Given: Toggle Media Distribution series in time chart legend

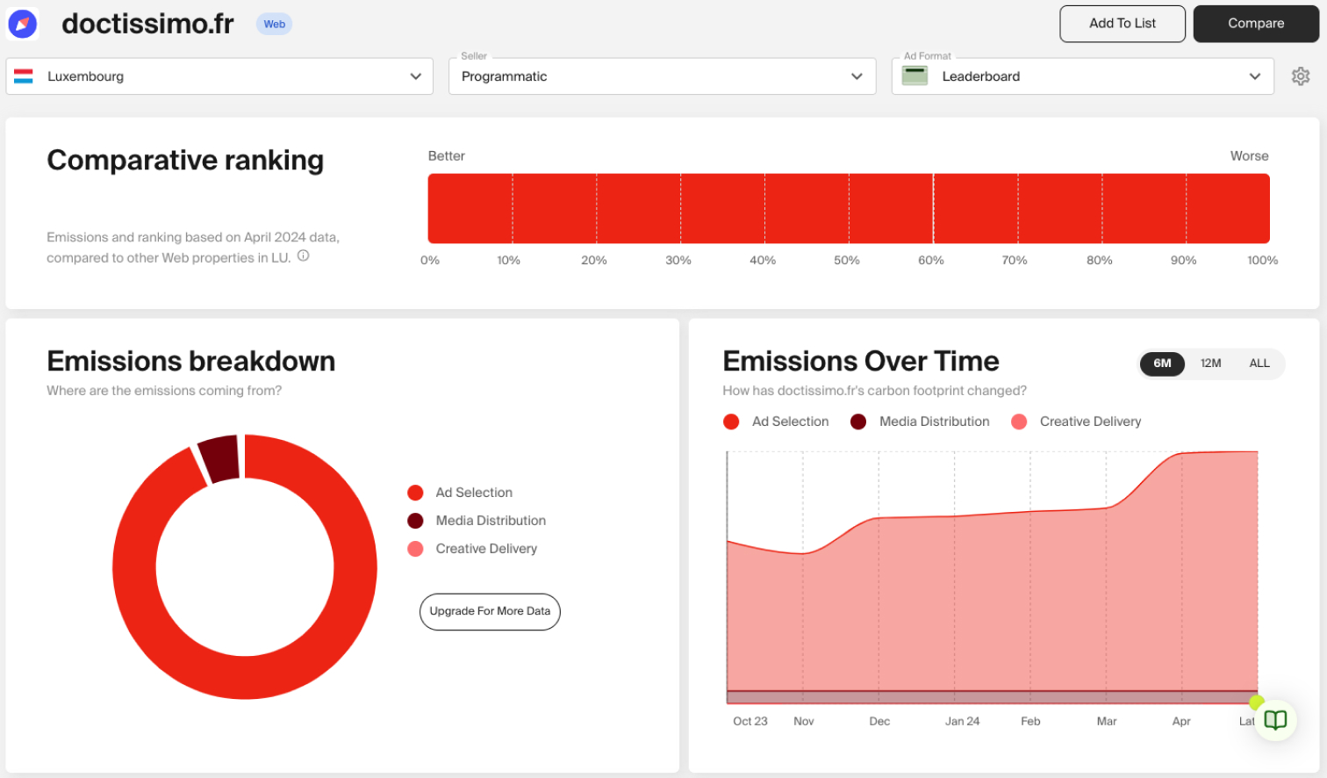Looking at the screenshot, I should click(920, 421).
